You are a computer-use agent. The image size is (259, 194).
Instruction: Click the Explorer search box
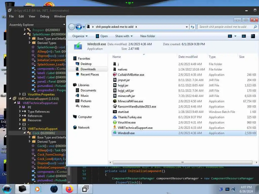coord(228,27)
